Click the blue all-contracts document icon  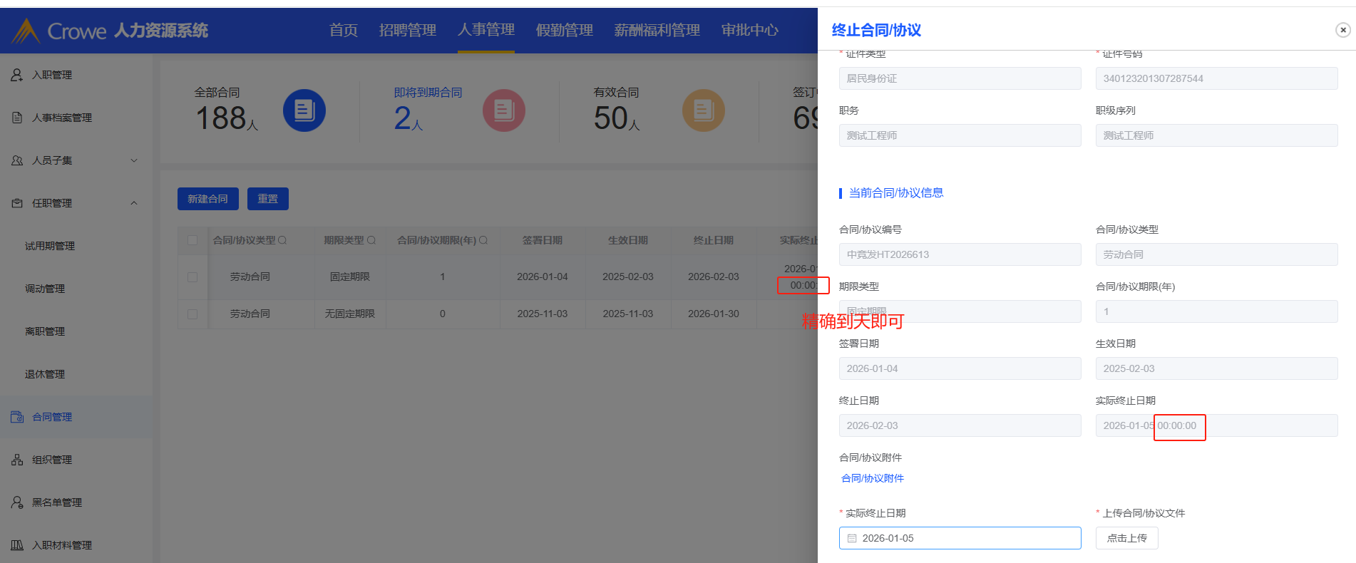coord(304,110)
